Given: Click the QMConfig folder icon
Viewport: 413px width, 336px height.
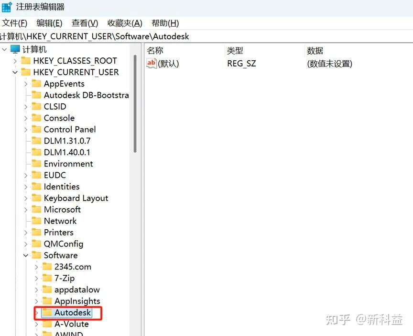Looking at the screenshot, I should point(36,244).
